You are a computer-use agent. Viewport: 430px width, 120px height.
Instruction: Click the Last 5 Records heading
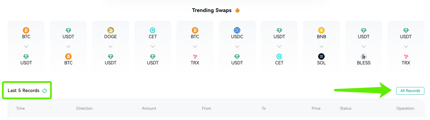24,91
